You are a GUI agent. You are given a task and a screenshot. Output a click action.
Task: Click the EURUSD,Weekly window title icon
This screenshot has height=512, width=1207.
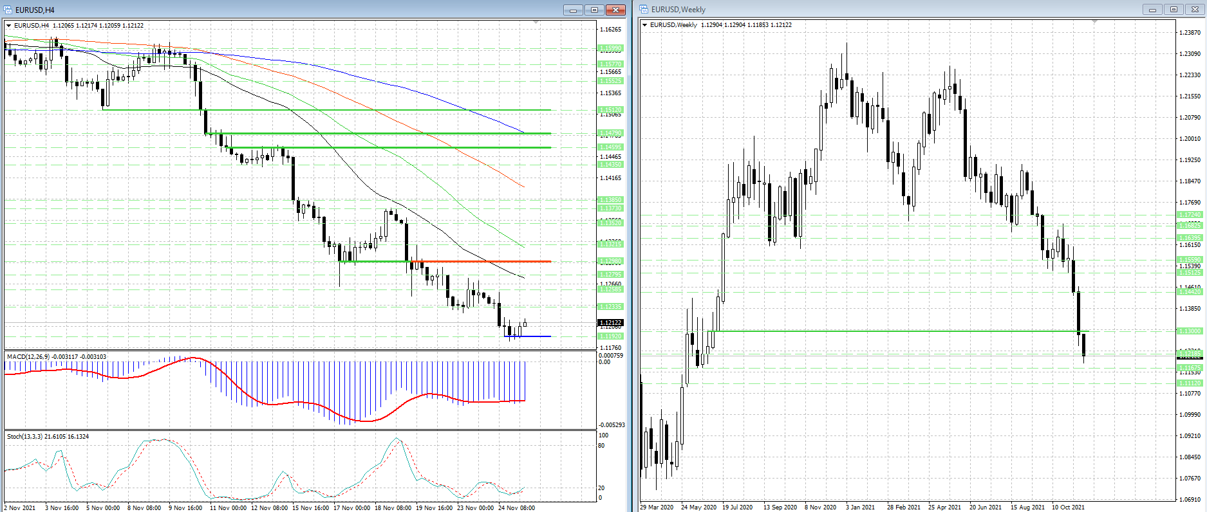(x=644, y=10)
